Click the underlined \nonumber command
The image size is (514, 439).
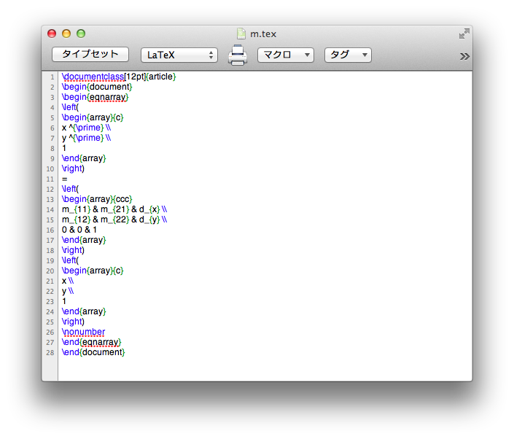coord(83,332)
